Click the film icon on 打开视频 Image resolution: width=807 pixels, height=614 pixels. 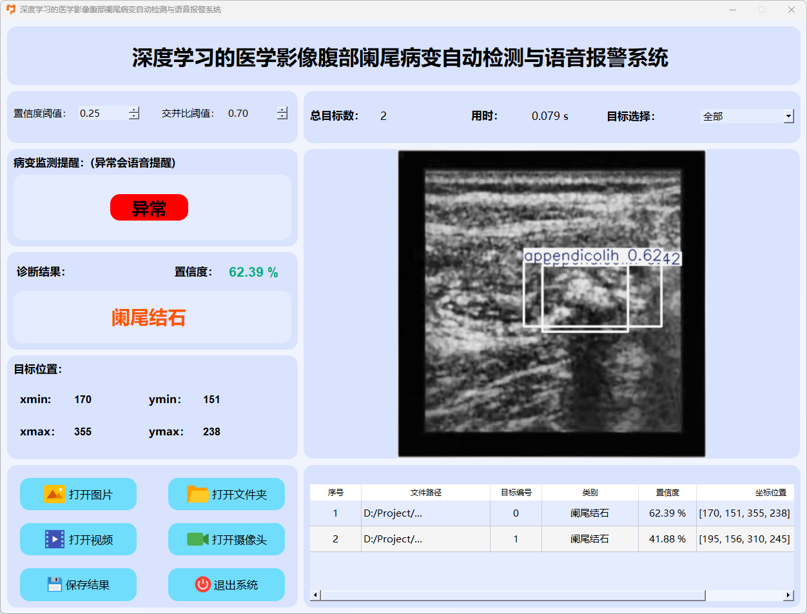pos(55,539)
